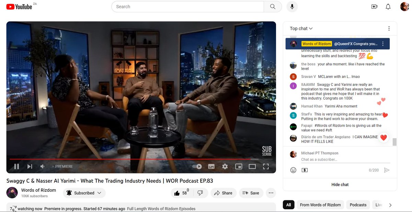Click the 106K subscribers count

34,196
